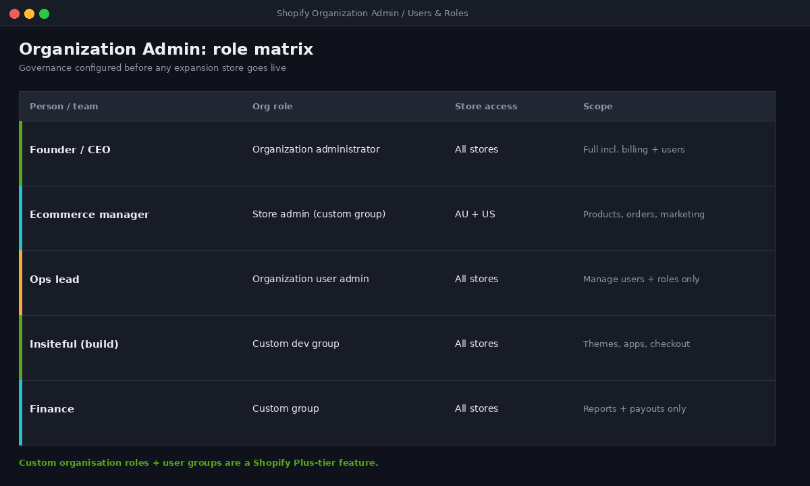This screenshot has width=810, height=486.
Task: Click the 'Scope' column header
Action: (x=598, y=107)
